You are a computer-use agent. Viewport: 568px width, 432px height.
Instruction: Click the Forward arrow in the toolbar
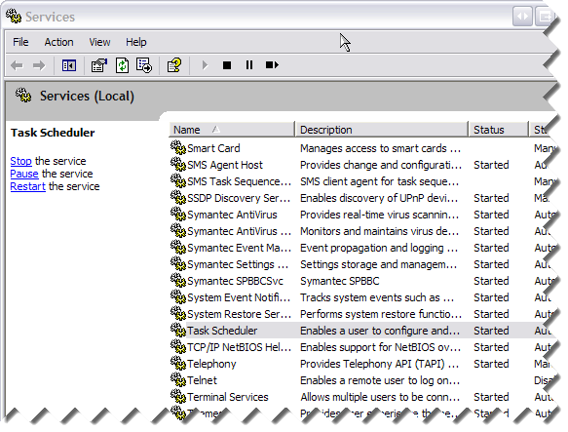(39, 65)
